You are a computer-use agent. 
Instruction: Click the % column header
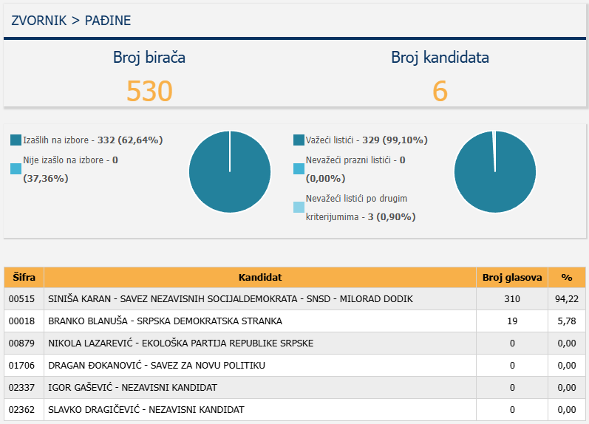tap(567, 278)
